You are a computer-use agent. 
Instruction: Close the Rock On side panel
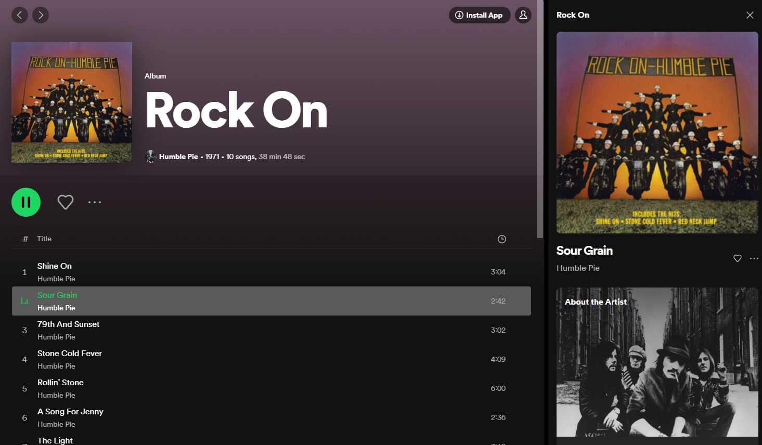(x=750, y=15)
